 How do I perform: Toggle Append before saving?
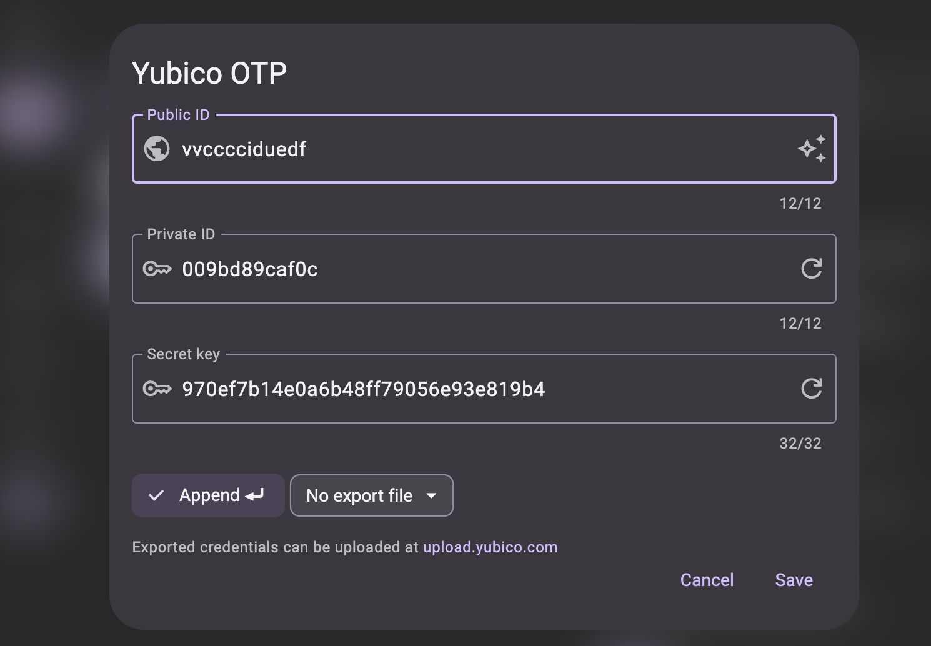pyautogui.click(x=207, y=495)
